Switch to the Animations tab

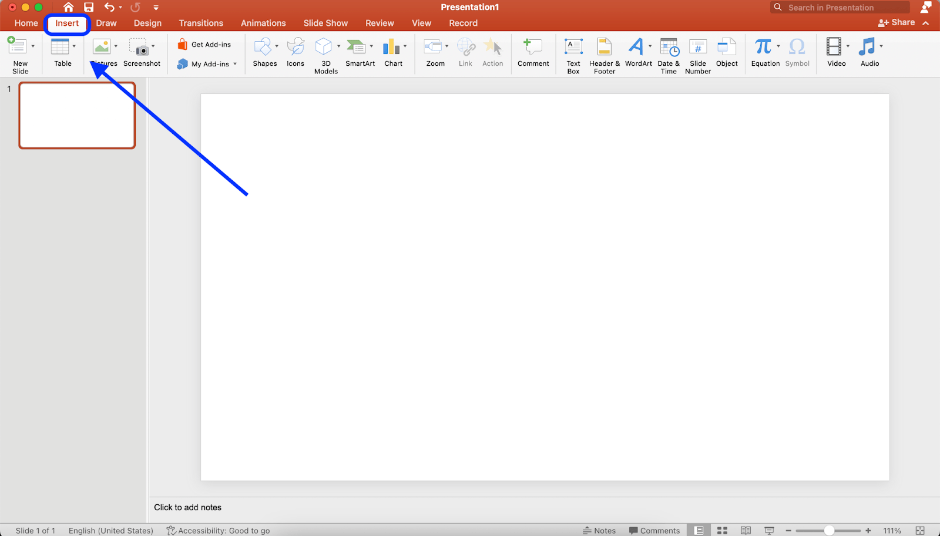263,23
